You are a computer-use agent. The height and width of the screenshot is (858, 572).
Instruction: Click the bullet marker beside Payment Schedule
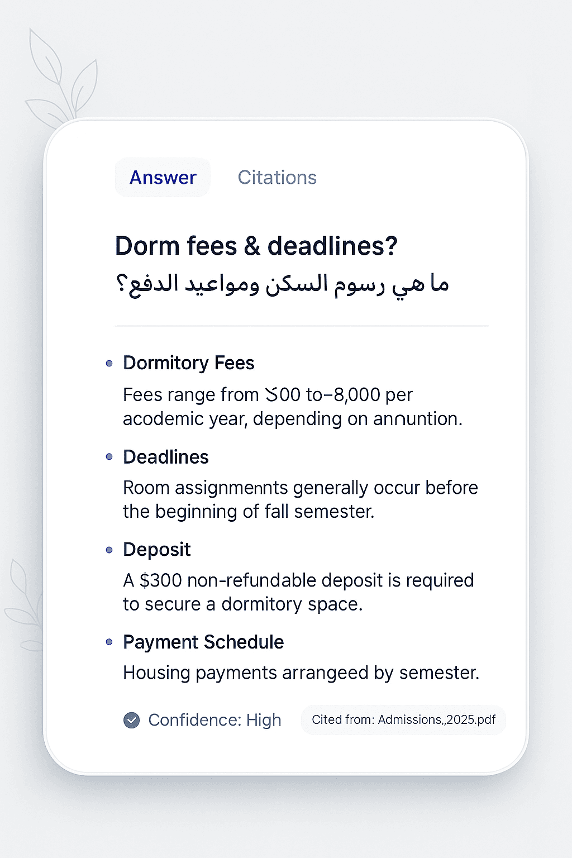(x=109, y=642)
